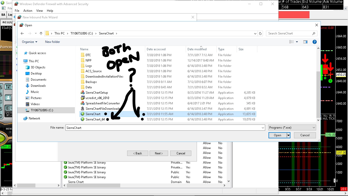Select the Desktop item in navigation pane
The width and height of the screenshot is (348, 196).
tap(36, 73)
